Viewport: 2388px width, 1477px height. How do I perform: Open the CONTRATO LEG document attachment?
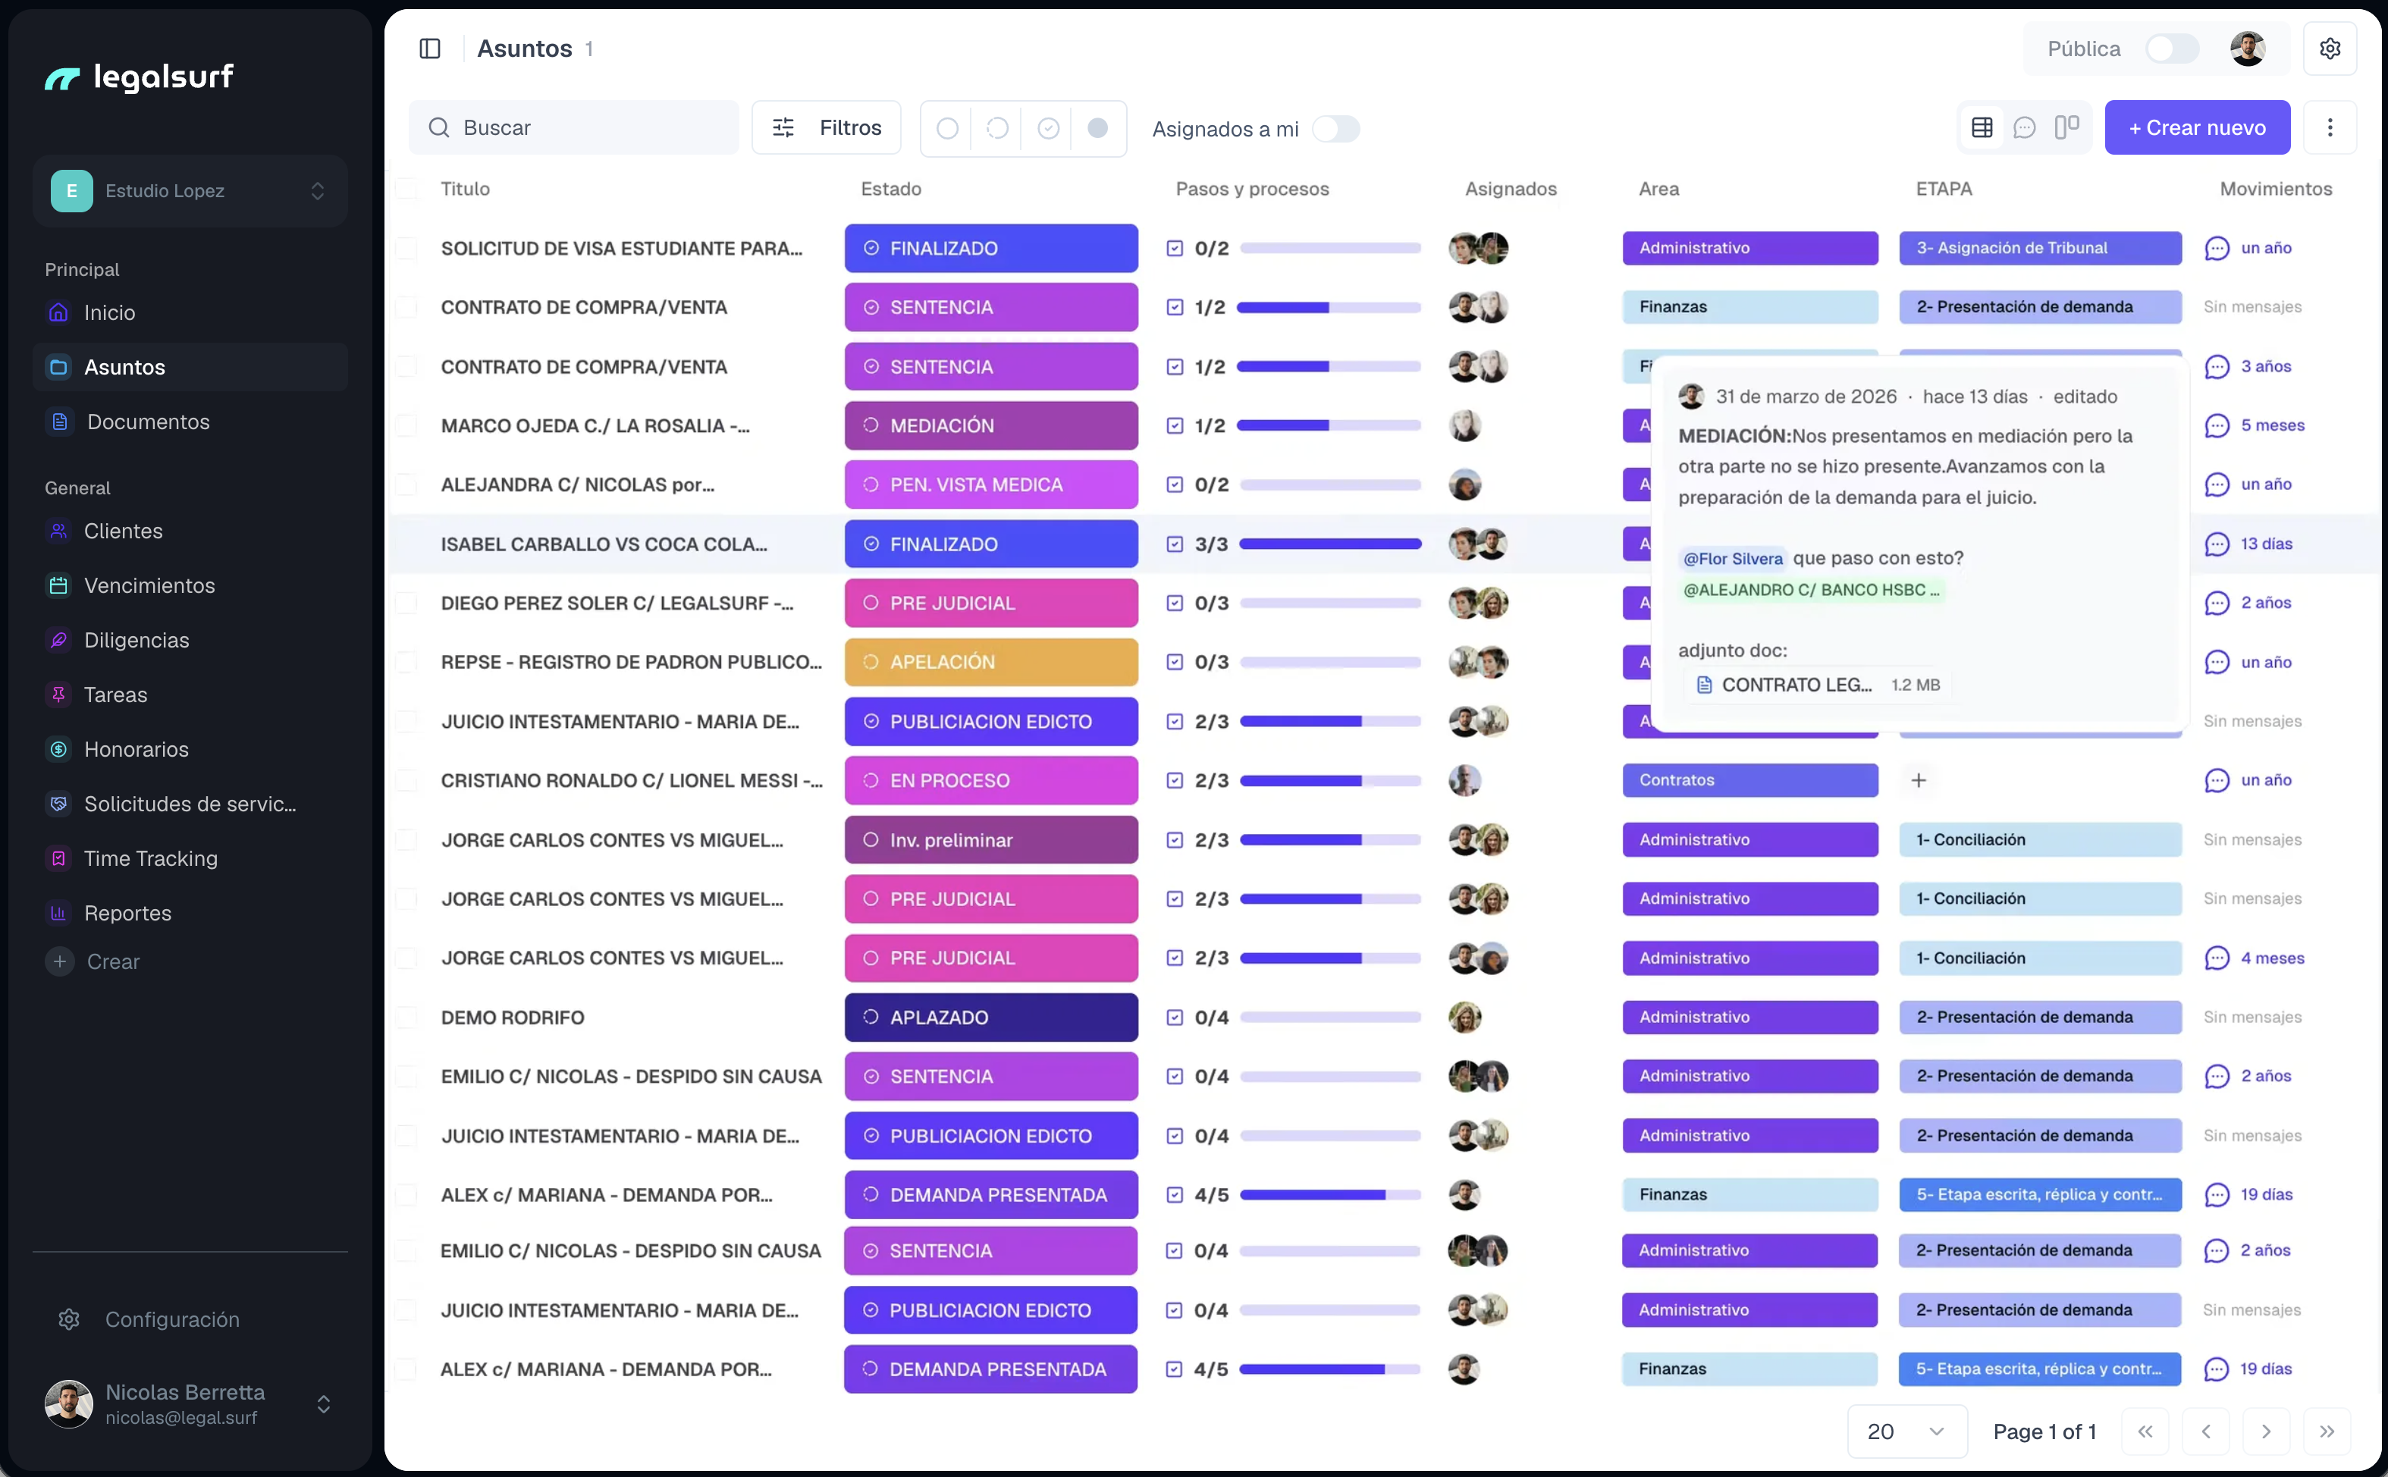[1818, 685]
